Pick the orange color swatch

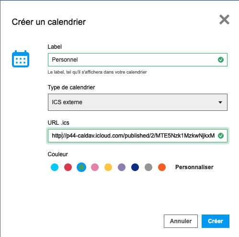162,167
